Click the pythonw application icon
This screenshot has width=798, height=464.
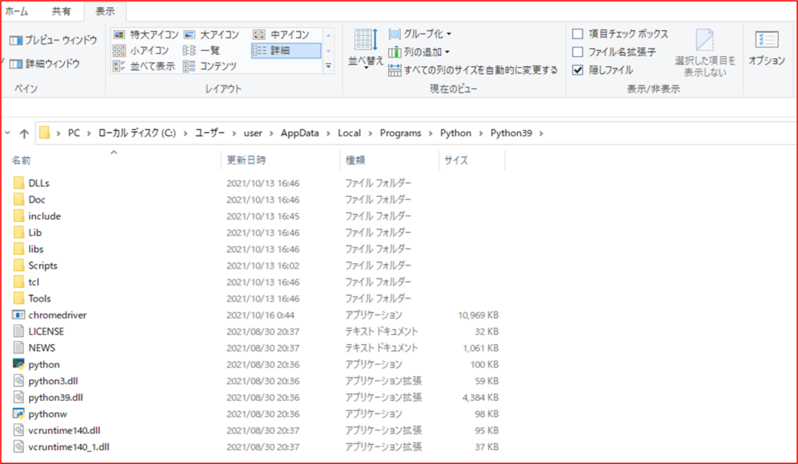(x=19, y=413)
